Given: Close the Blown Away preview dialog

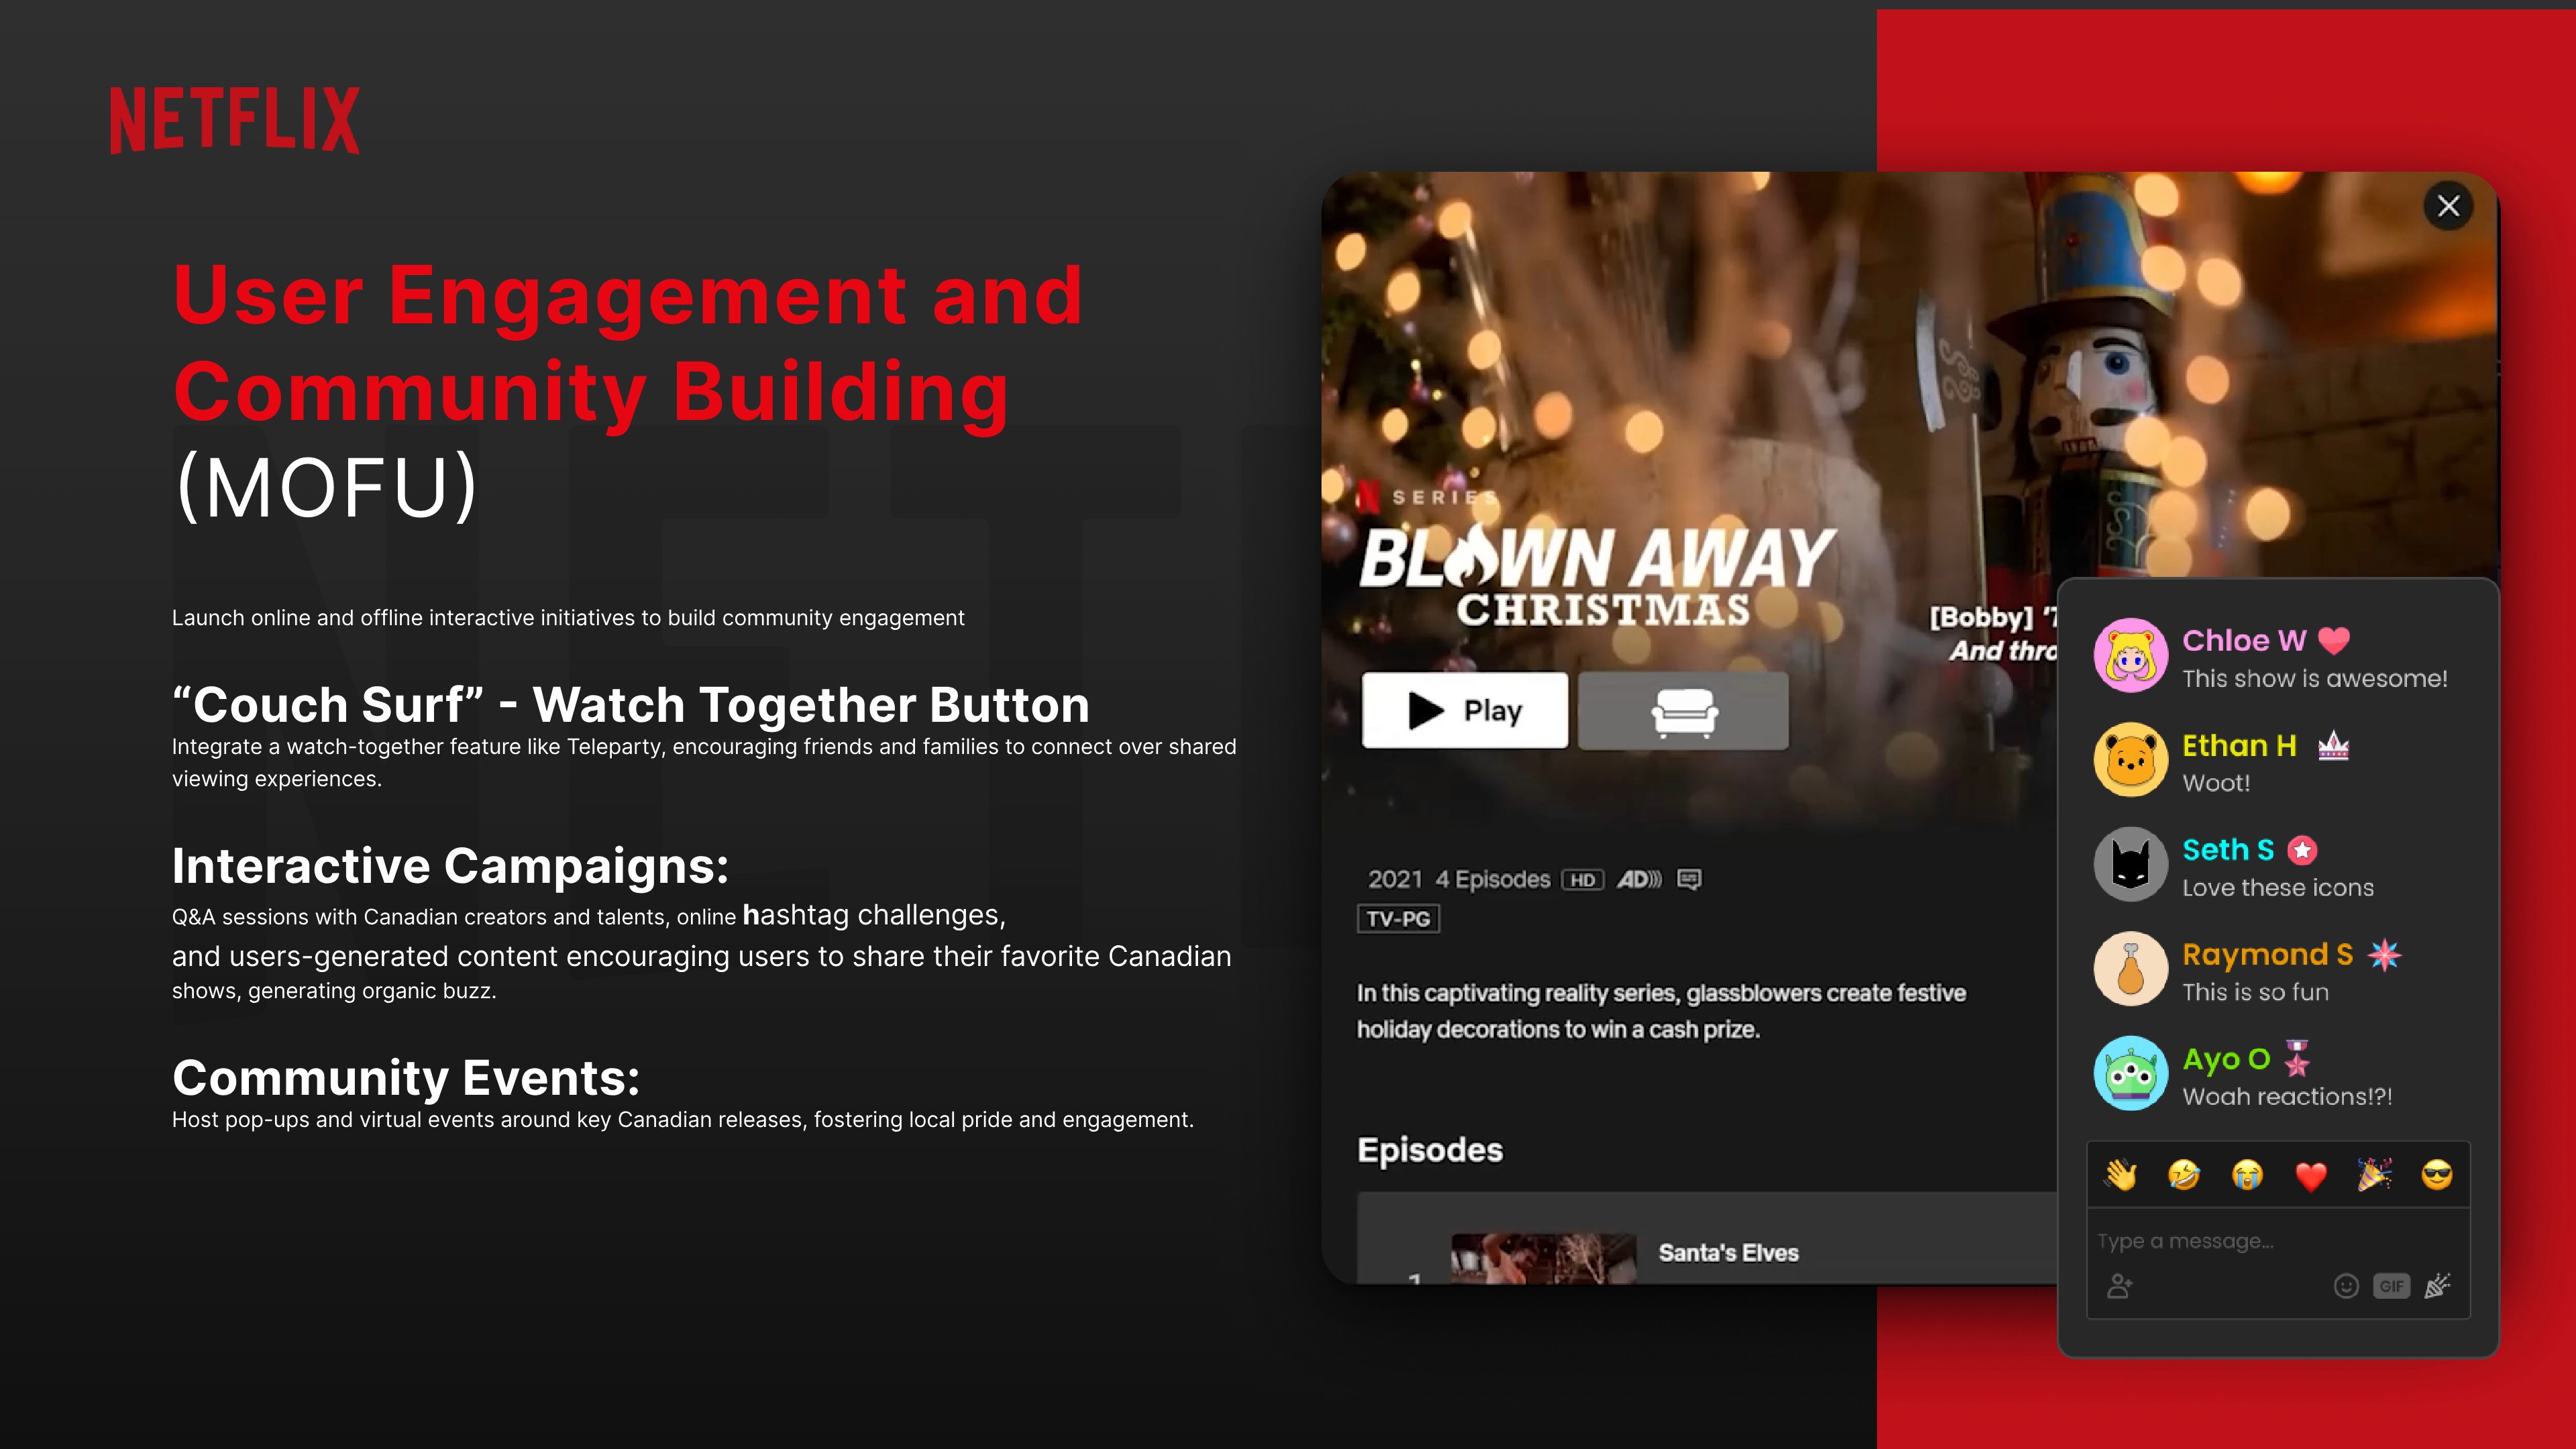Looking at the screenshot, I should pyautogui.click(x=2448, y=206).
